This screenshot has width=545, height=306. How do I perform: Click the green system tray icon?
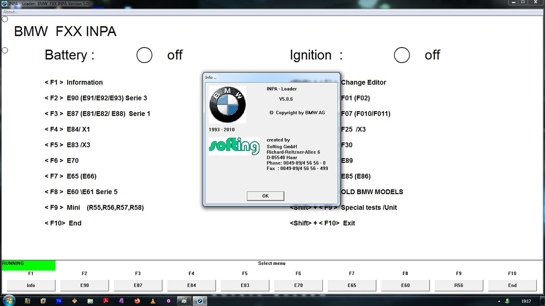(508, 301)
